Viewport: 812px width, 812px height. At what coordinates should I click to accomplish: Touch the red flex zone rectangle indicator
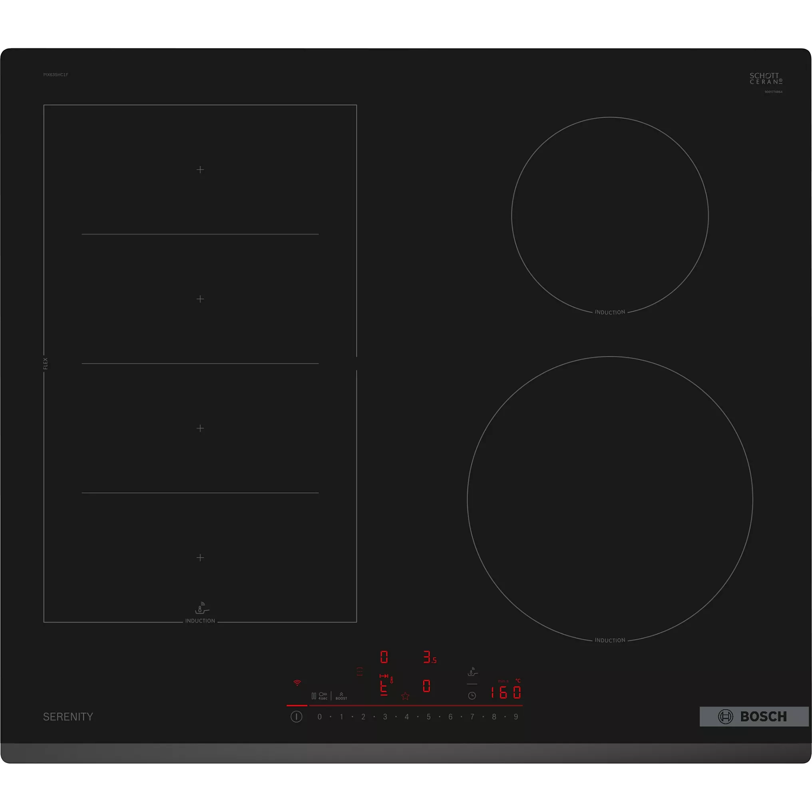click(360, 672)
